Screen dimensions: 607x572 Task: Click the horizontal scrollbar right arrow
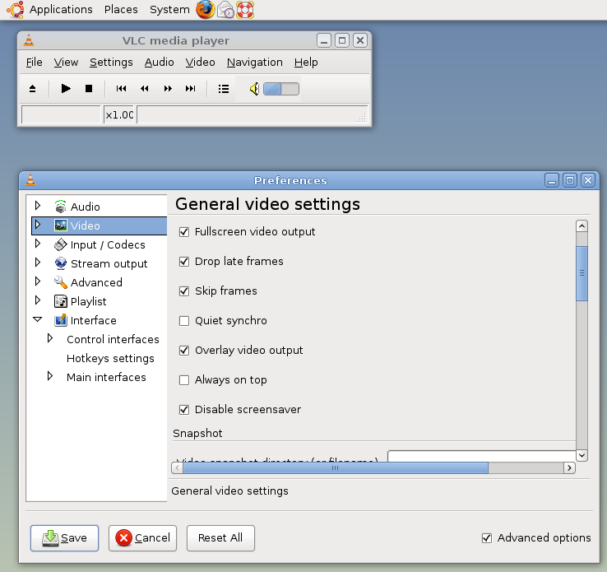569,467
